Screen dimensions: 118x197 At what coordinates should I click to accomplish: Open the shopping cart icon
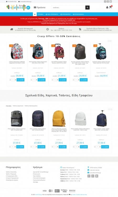[x=111, y=7]
